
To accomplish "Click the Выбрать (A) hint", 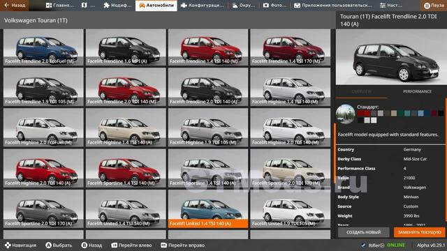I will point(59,245).
